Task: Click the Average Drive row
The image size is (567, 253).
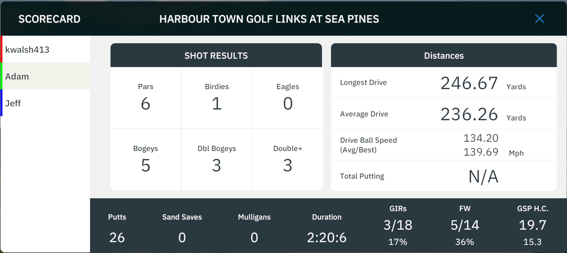Action: [x=444, y=114]
